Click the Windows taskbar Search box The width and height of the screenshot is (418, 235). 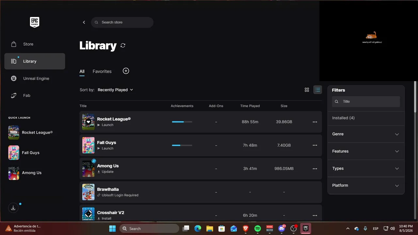(x=149, y=228)
